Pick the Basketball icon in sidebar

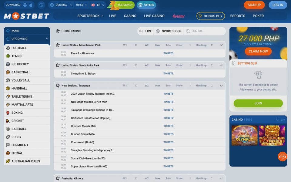8,72
